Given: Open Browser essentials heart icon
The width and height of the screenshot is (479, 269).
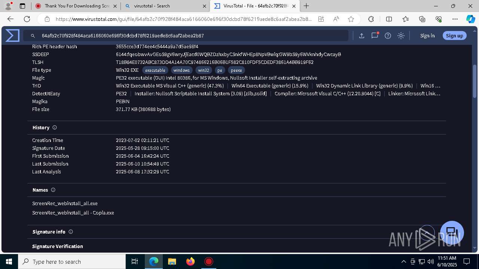Looking at the screenshot, I should [x=439, y=19].
